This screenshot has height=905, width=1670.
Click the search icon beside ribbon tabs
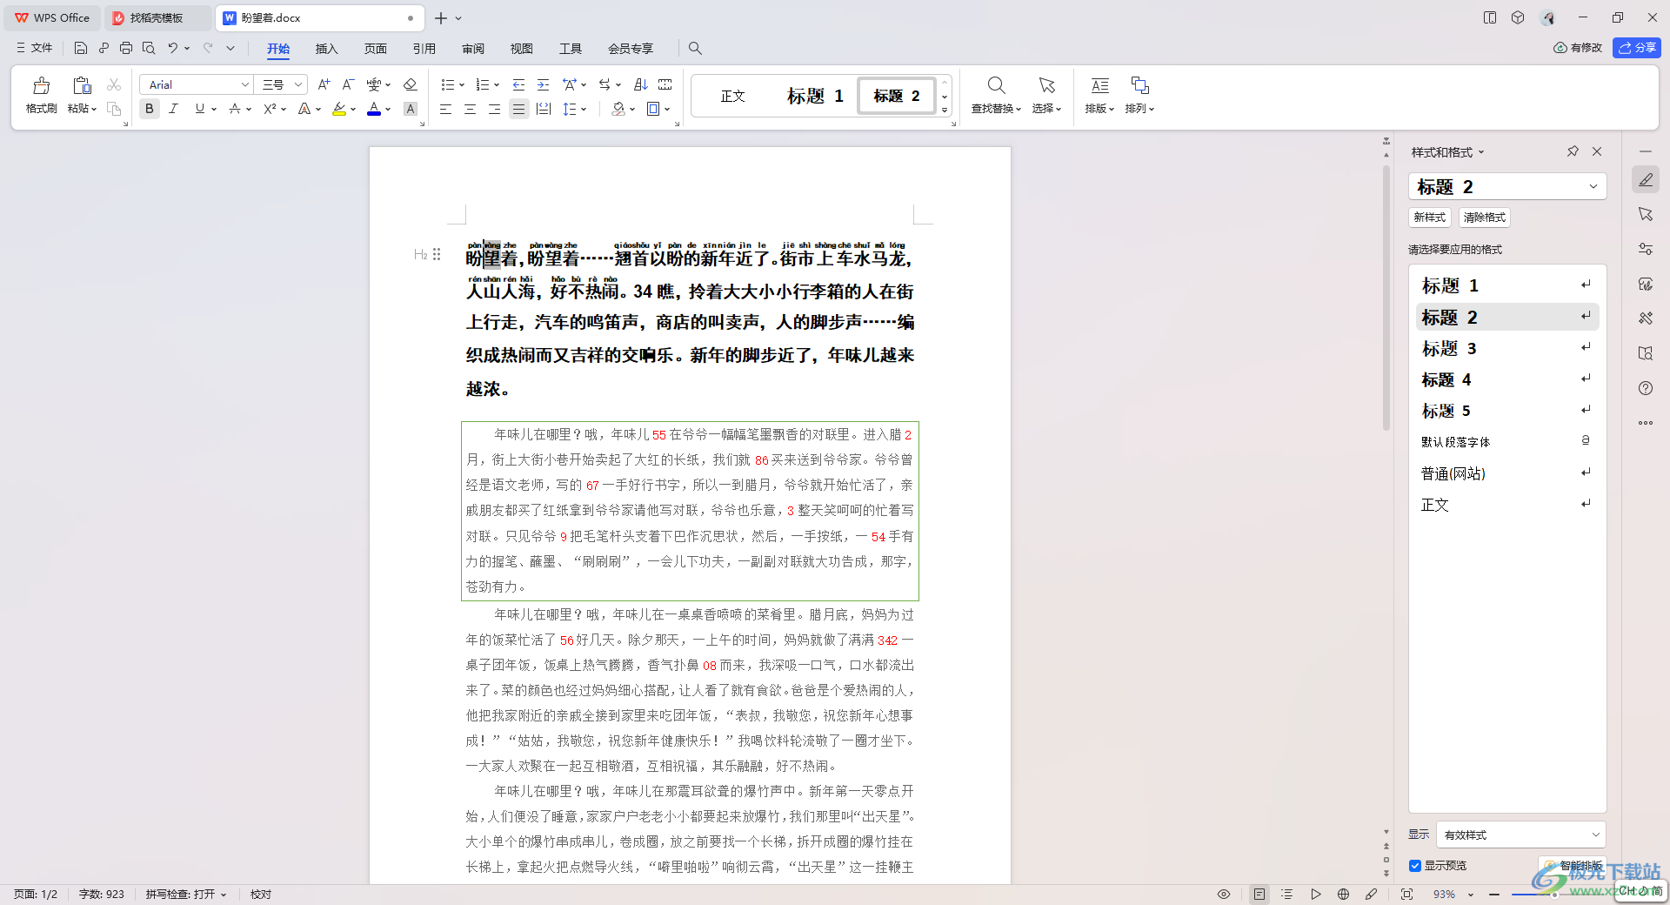(x=695, y=48)
